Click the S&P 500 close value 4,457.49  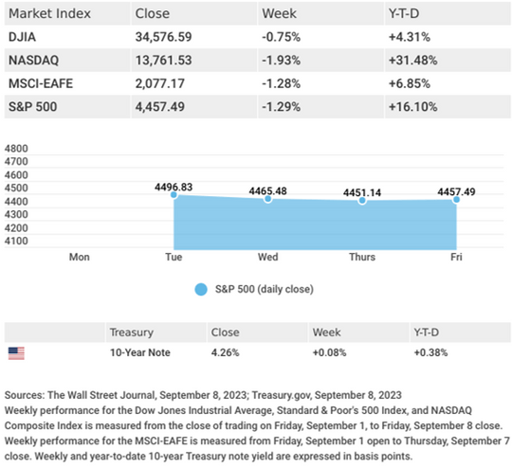[x=160, y=107]
